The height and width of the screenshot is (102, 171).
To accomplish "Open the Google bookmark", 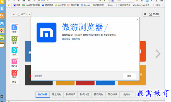I will tap(85, 5).
